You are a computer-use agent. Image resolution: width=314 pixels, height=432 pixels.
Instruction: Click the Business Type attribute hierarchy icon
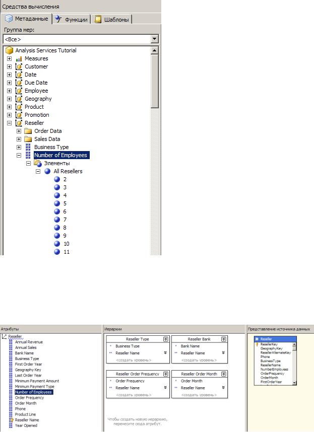pyautogui.click(x=28, y=147)
